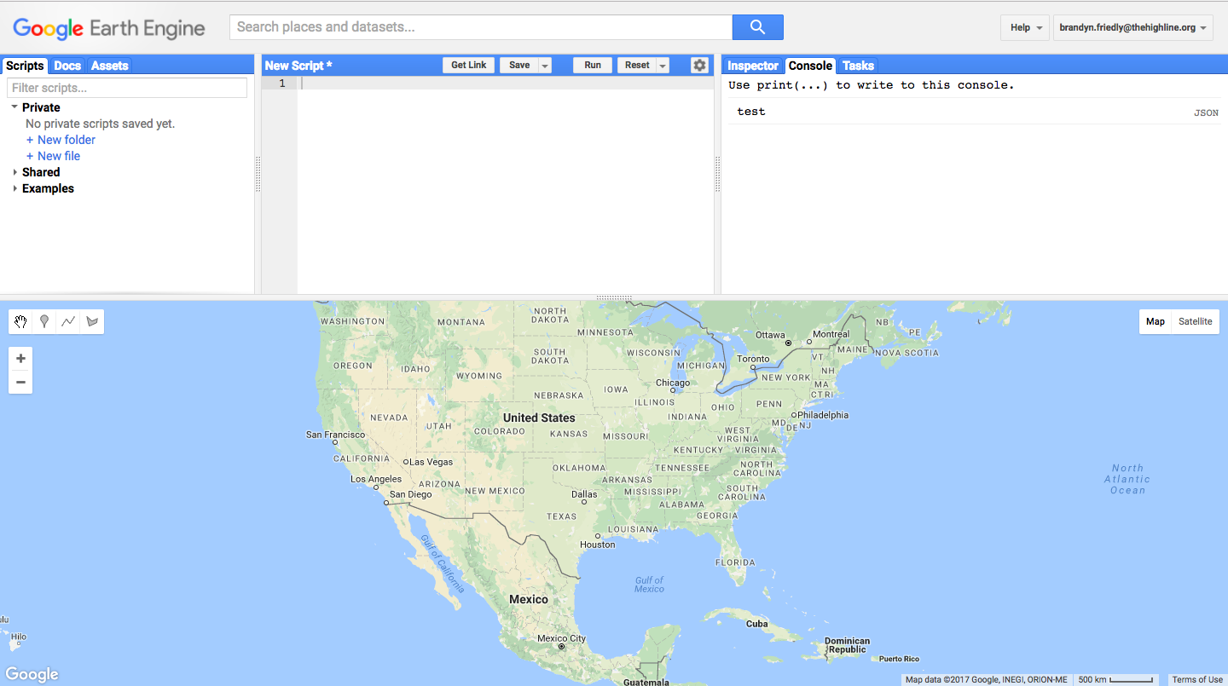Select the draw polygon shape tool
This screenshot has height=686, width=1228.
coord(92,321)
